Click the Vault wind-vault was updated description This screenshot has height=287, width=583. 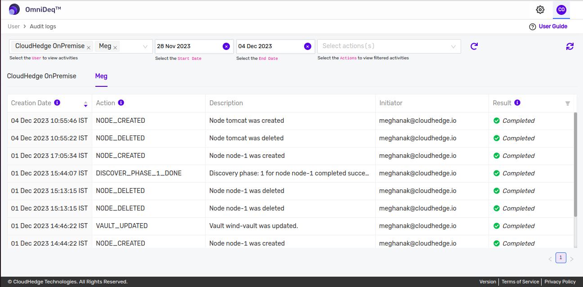(254, 226)
